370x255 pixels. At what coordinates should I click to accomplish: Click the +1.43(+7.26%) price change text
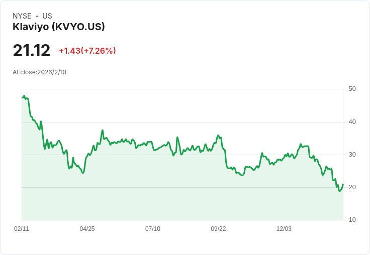pyautogui.click(x=87, y=51)
